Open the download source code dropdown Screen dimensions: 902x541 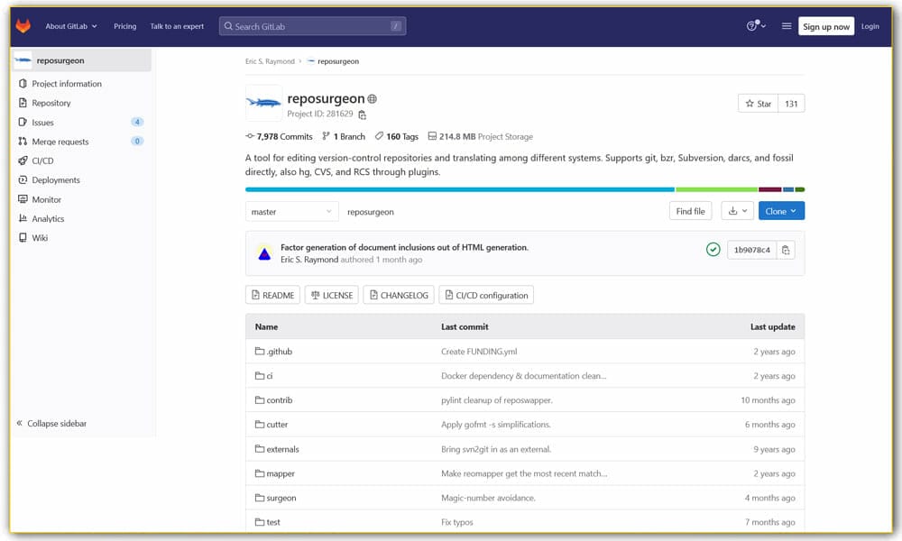(738, 211)
